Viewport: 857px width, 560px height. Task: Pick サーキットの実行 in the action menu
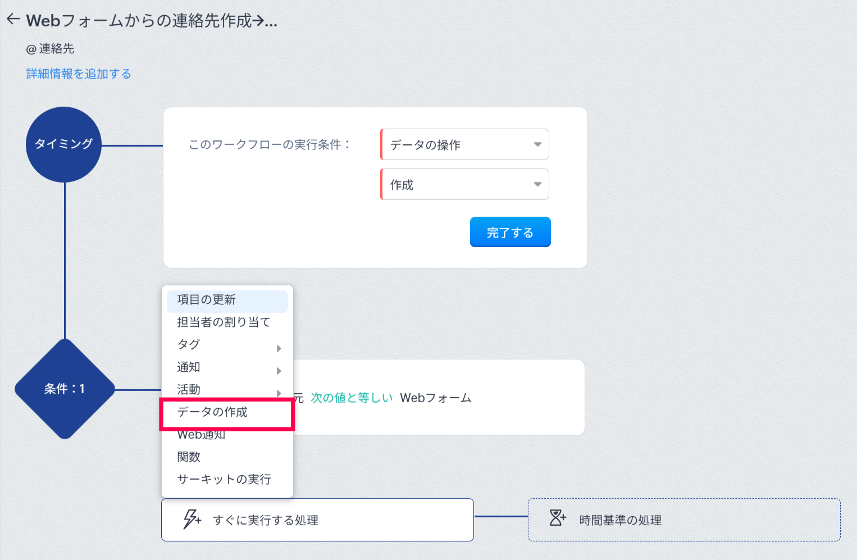point(224,480)
